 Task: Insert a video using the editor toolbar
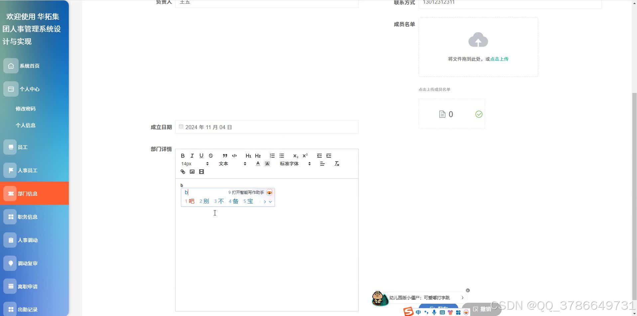point(201,172)
